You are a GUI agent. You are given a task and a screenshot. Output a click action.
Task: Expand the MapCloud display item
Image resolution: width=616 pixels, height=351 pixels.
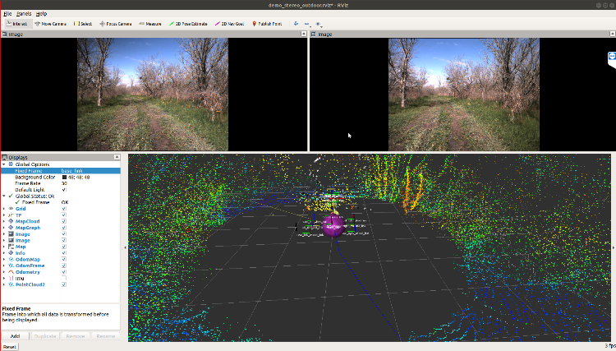[x=3, y=221]
